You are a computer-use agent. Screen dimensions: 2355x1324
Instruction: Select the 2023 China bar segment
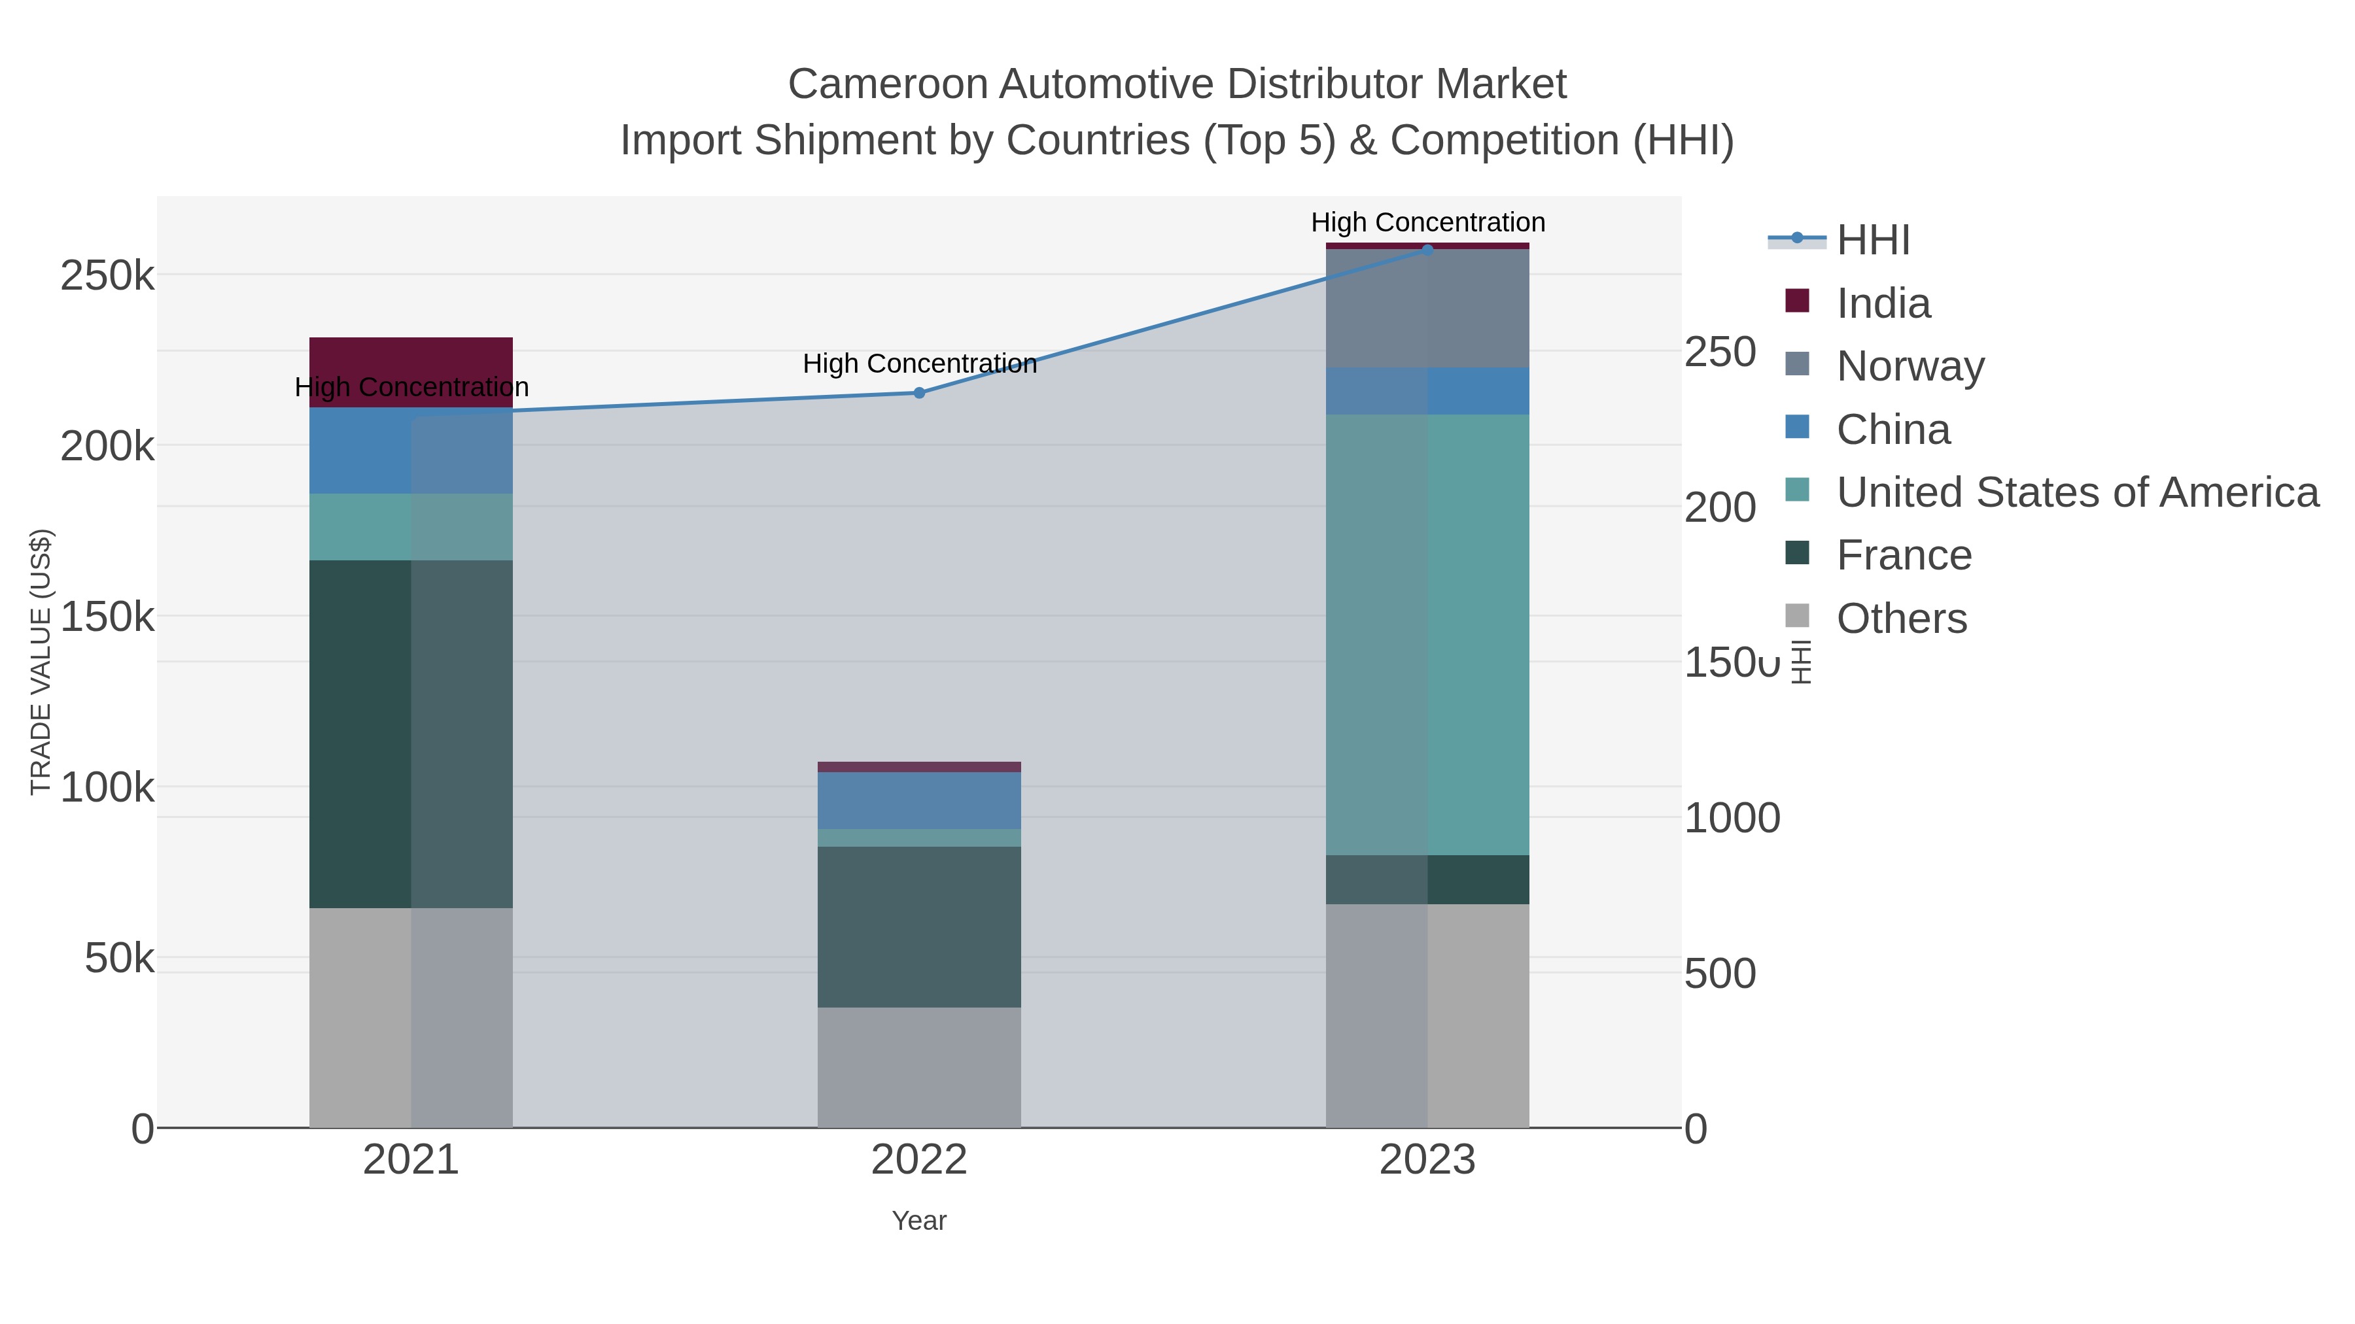click(1428, 391)
